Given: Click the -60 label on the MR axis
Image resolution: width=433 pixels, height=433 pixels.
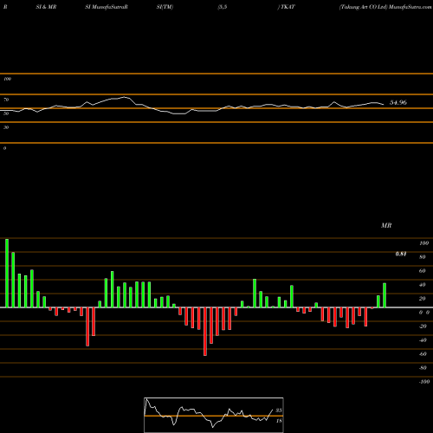Looking at the screenshot, I should [423, 354].
